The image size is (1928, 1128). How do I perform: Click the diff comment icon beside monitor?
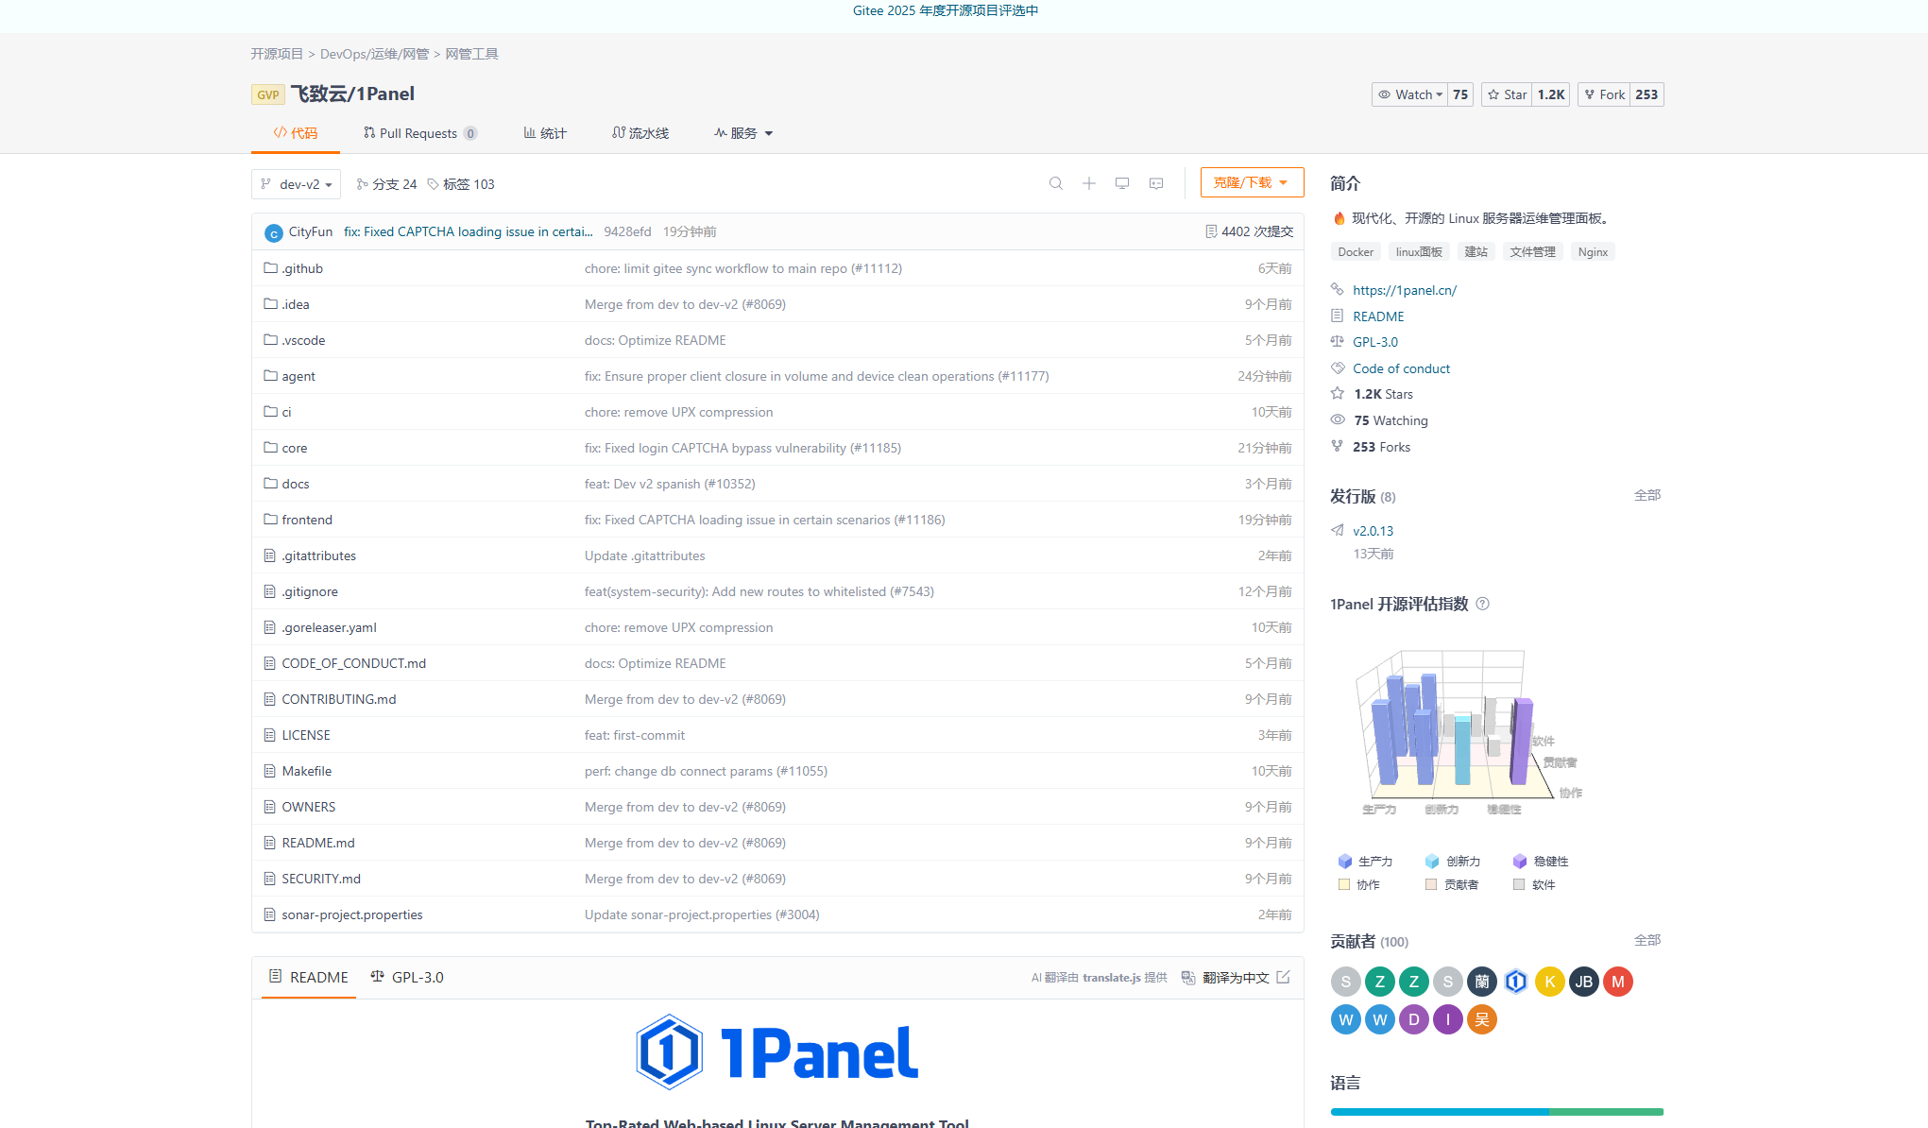[x=1155, y=183]
